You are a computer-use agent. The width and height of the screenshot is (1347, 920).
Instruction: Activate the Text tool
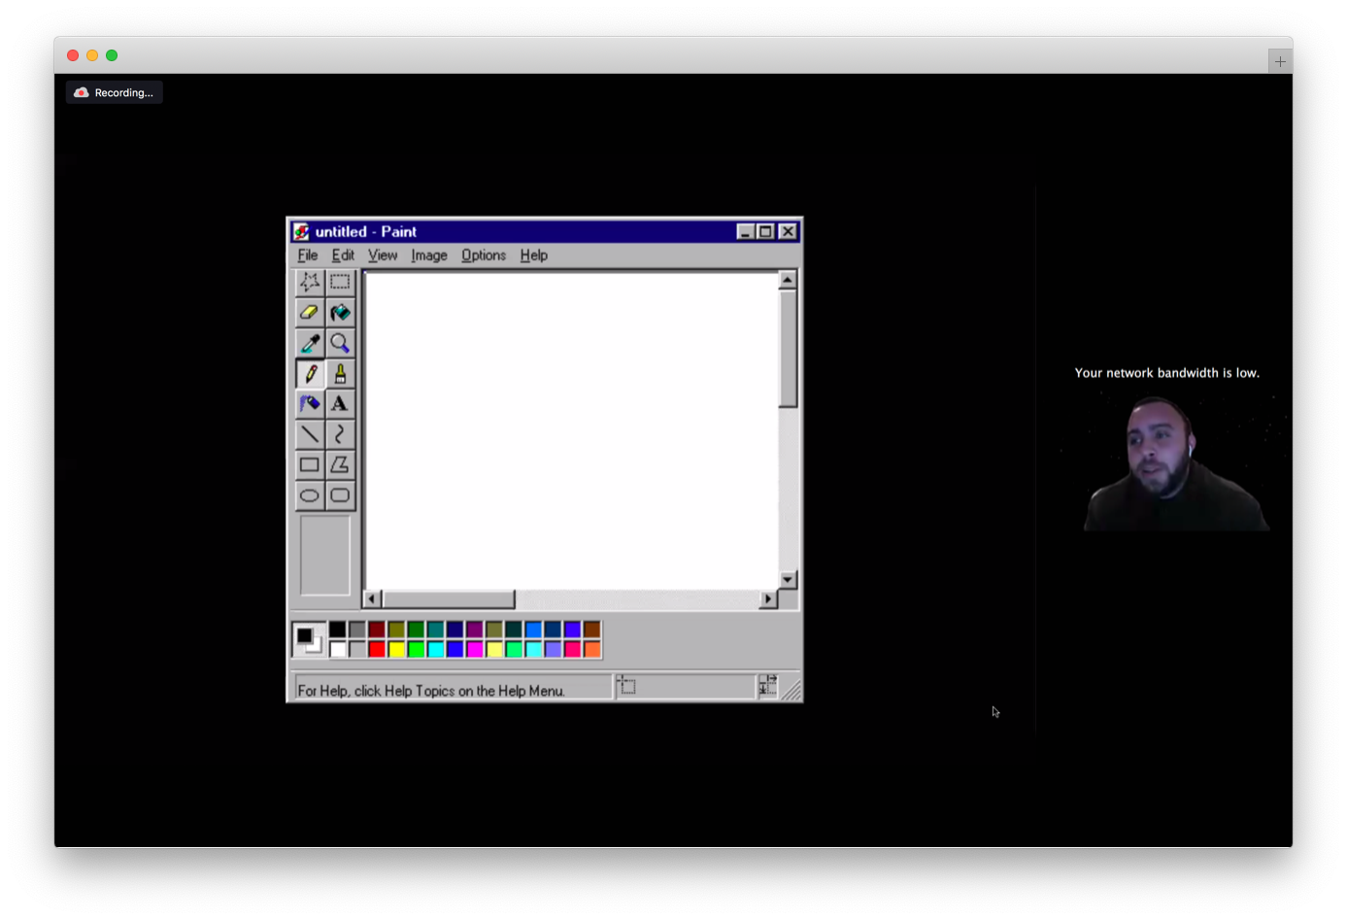(340, 404)
